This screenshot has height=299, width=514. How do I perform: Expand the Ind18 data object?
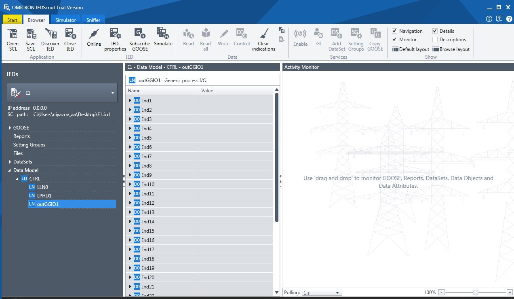pos(130,259)
